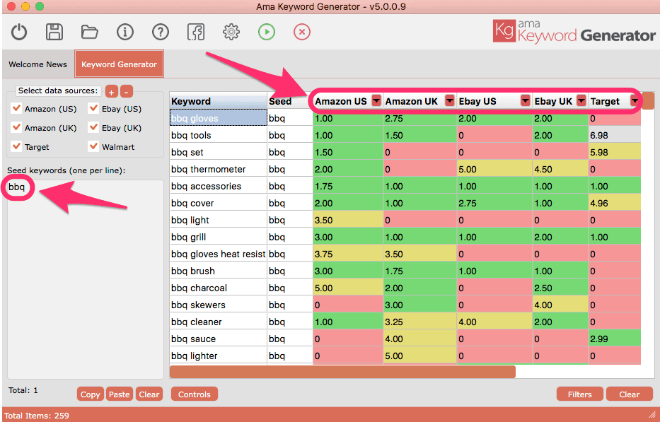660x422 pixels.
Task: Select the 'bbq skewers' keyword cell
Action: click(x=219, y=305)
